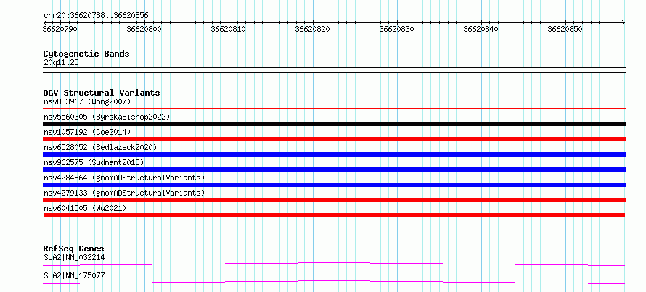646x292 pixels.
Task: Click the red nsv6041505 Wu2021 bar
Action: coord(334,215)
